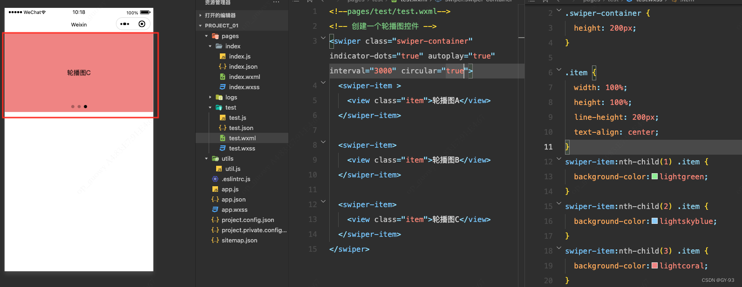Expand the logs folder chevron
Image resolution: width=742 pixels, height=287 pixels.
click(210, 97)
